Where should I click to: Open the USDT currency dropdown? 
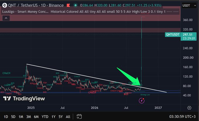tap(189, 6)
